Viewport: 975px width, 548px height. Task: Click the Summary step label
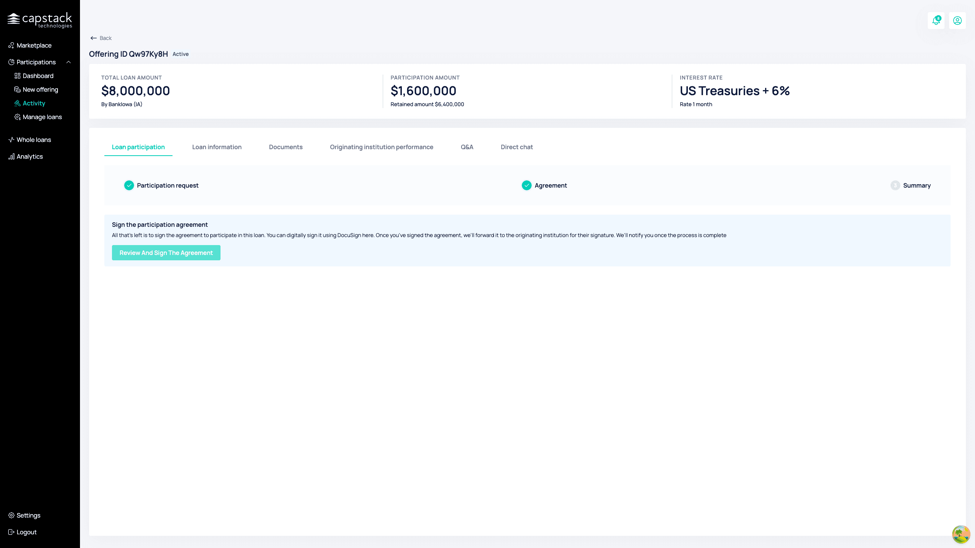click(x=917, y=185)
